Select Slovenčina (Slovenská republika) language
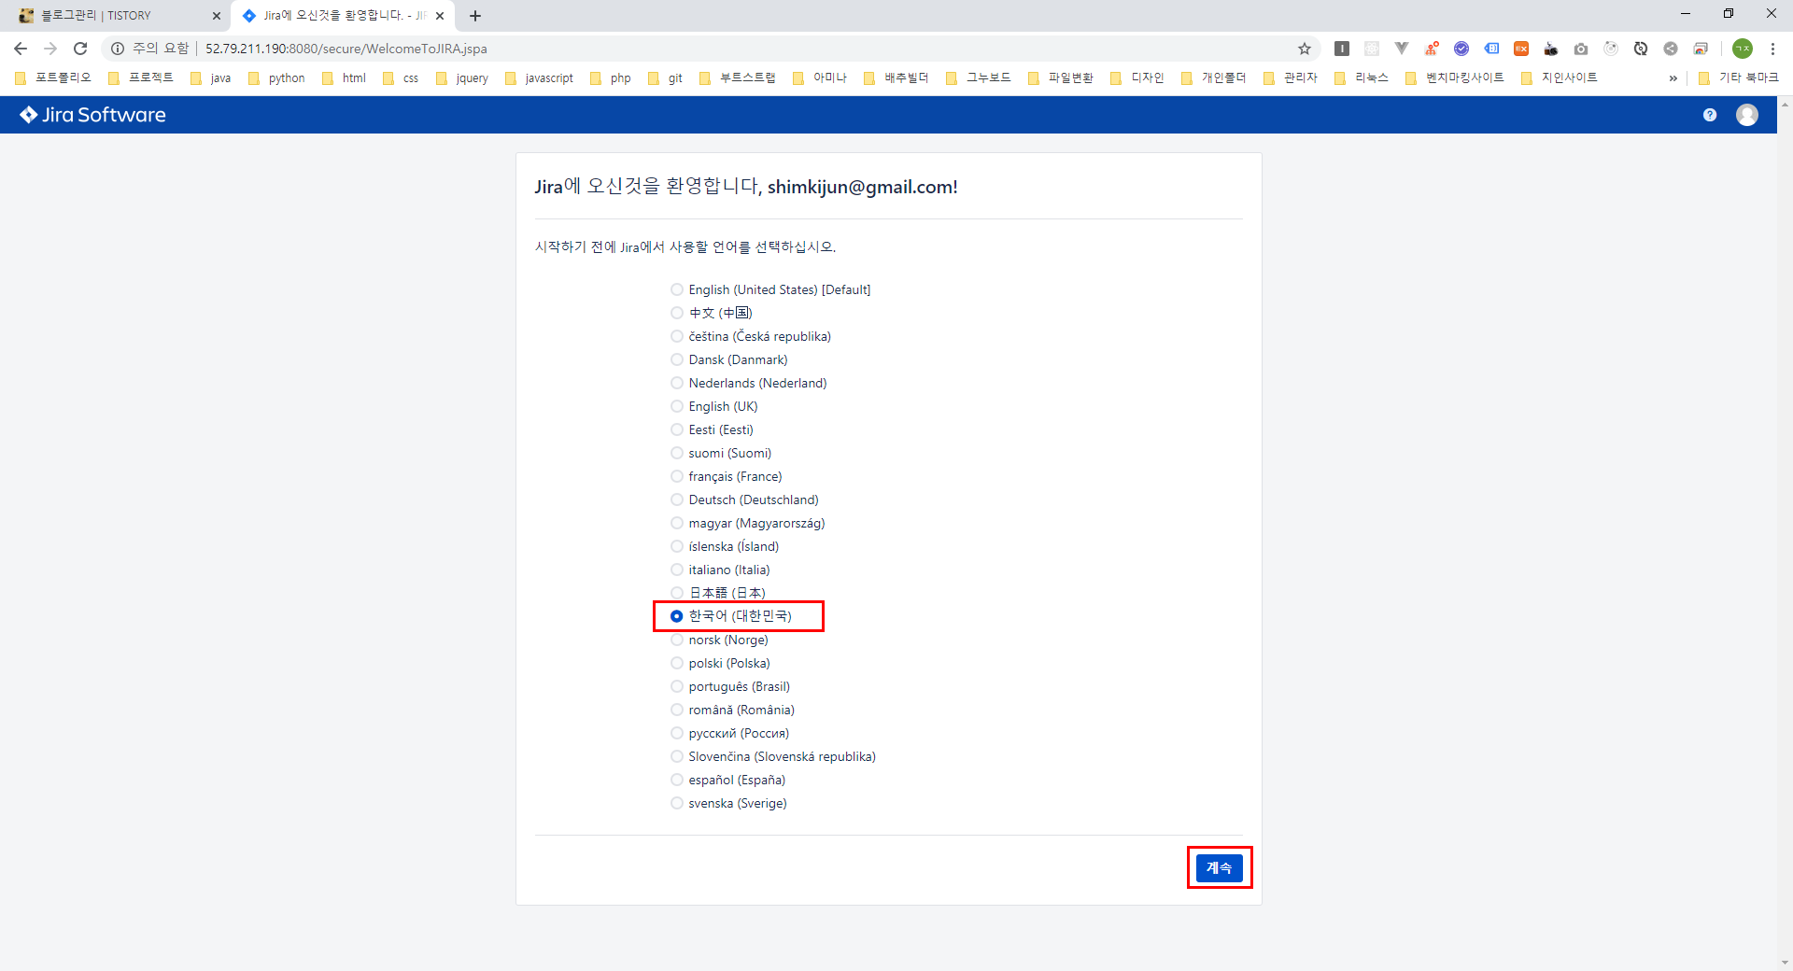1793x971 pixels. coord(677,756)
